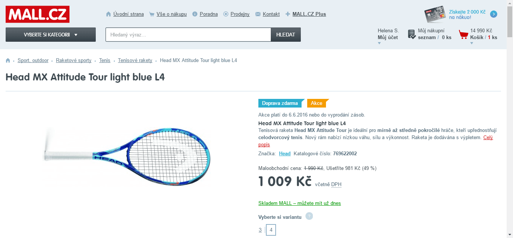Screen dimensions: 513x238
Task: Open the Prodejny menu item
Action: point(240,14)
